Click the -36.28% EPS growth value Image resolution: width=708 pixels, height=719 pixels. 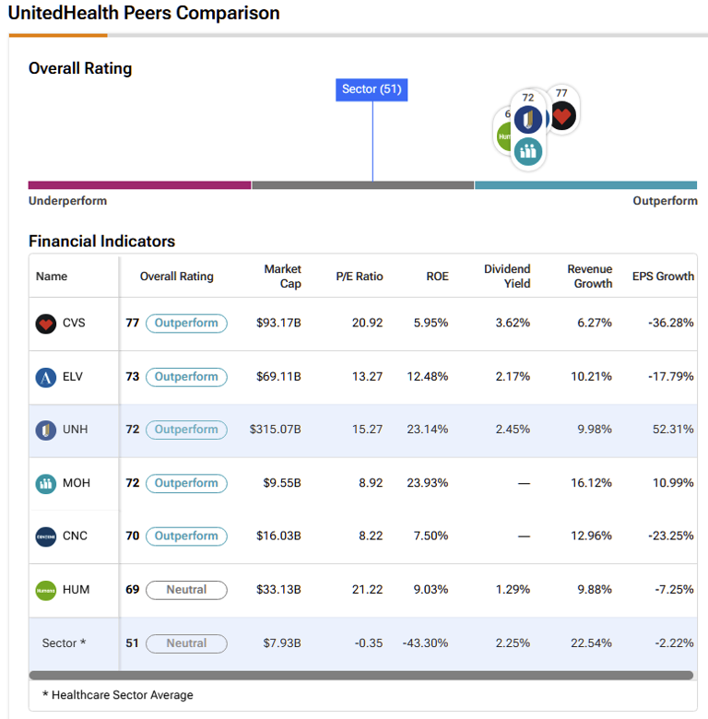click(x=671, y=323)
